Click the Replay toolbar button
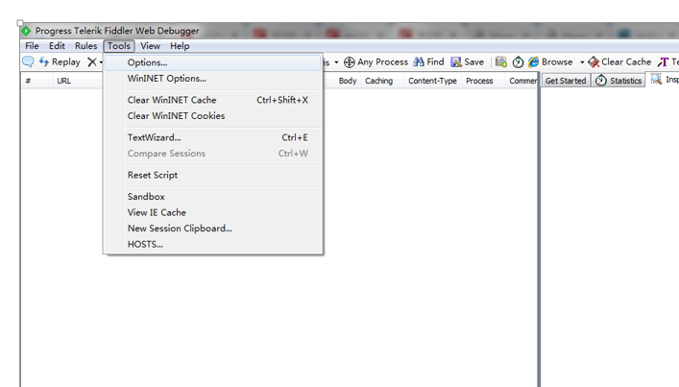679x387 pixels. pyautogui.click(x=60, y=61)
